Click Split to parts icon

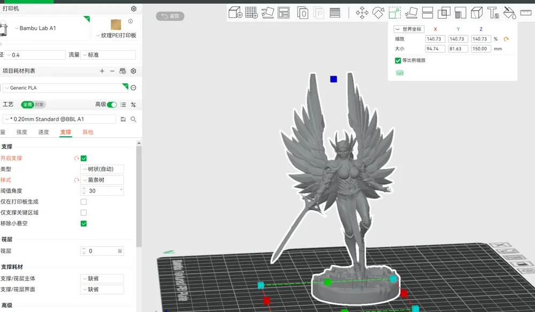pos(319,13)
